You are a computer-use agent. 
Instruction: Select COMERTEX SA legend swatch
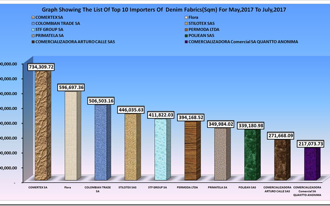click(x=33, y=17)
